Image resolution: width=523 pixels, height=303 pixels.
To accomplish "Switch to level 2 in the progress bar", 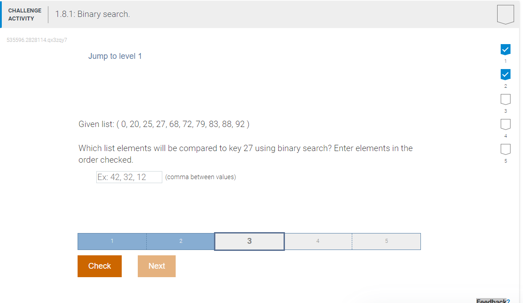I will click(181, 241).
